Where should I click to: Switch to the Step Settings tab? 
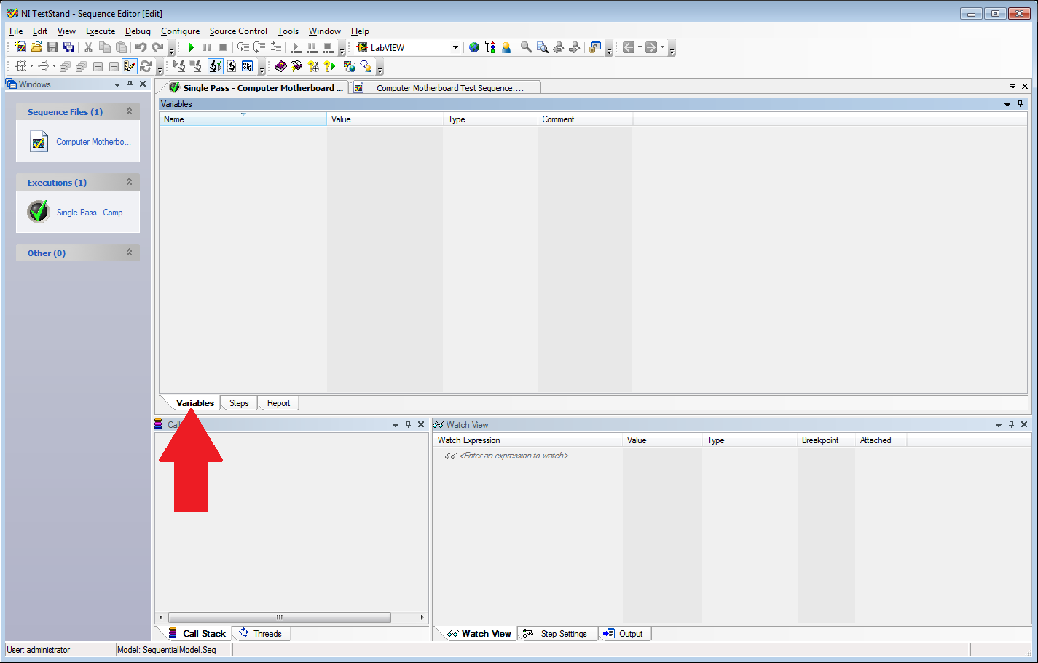tap(558, 634)
